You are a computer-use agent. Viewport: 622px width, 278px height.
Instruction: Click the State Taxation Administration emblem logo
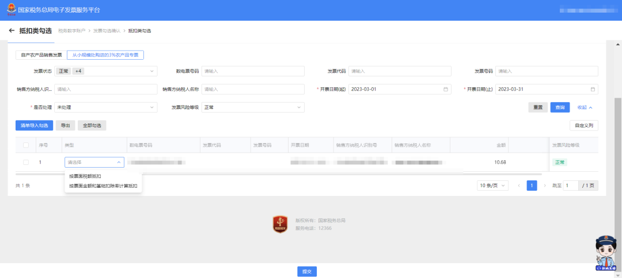coord(12,10)
